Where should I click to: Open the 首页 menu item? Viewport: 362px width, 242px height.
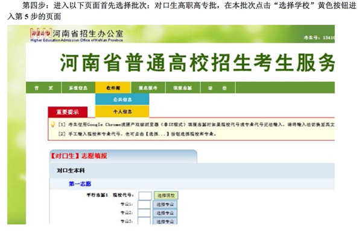[43, 88]
